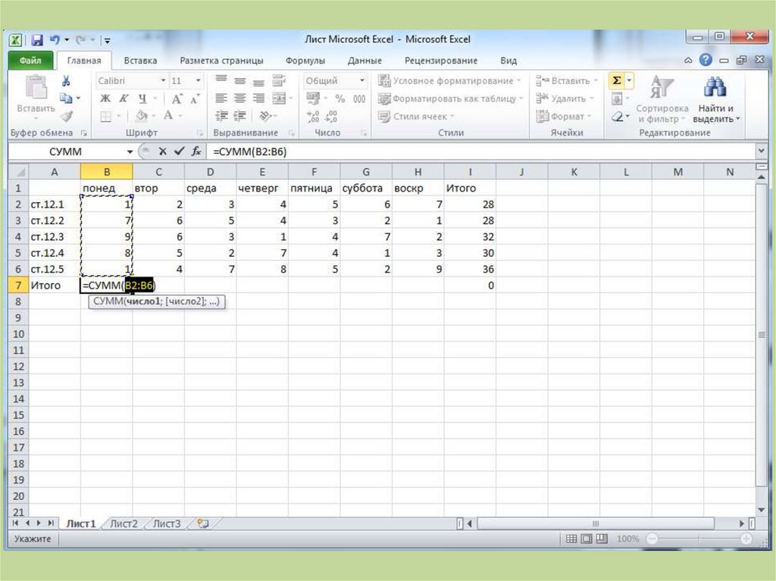Click the Merge and center icon
The width and height of the screenshot is (776, 581).
279,98
